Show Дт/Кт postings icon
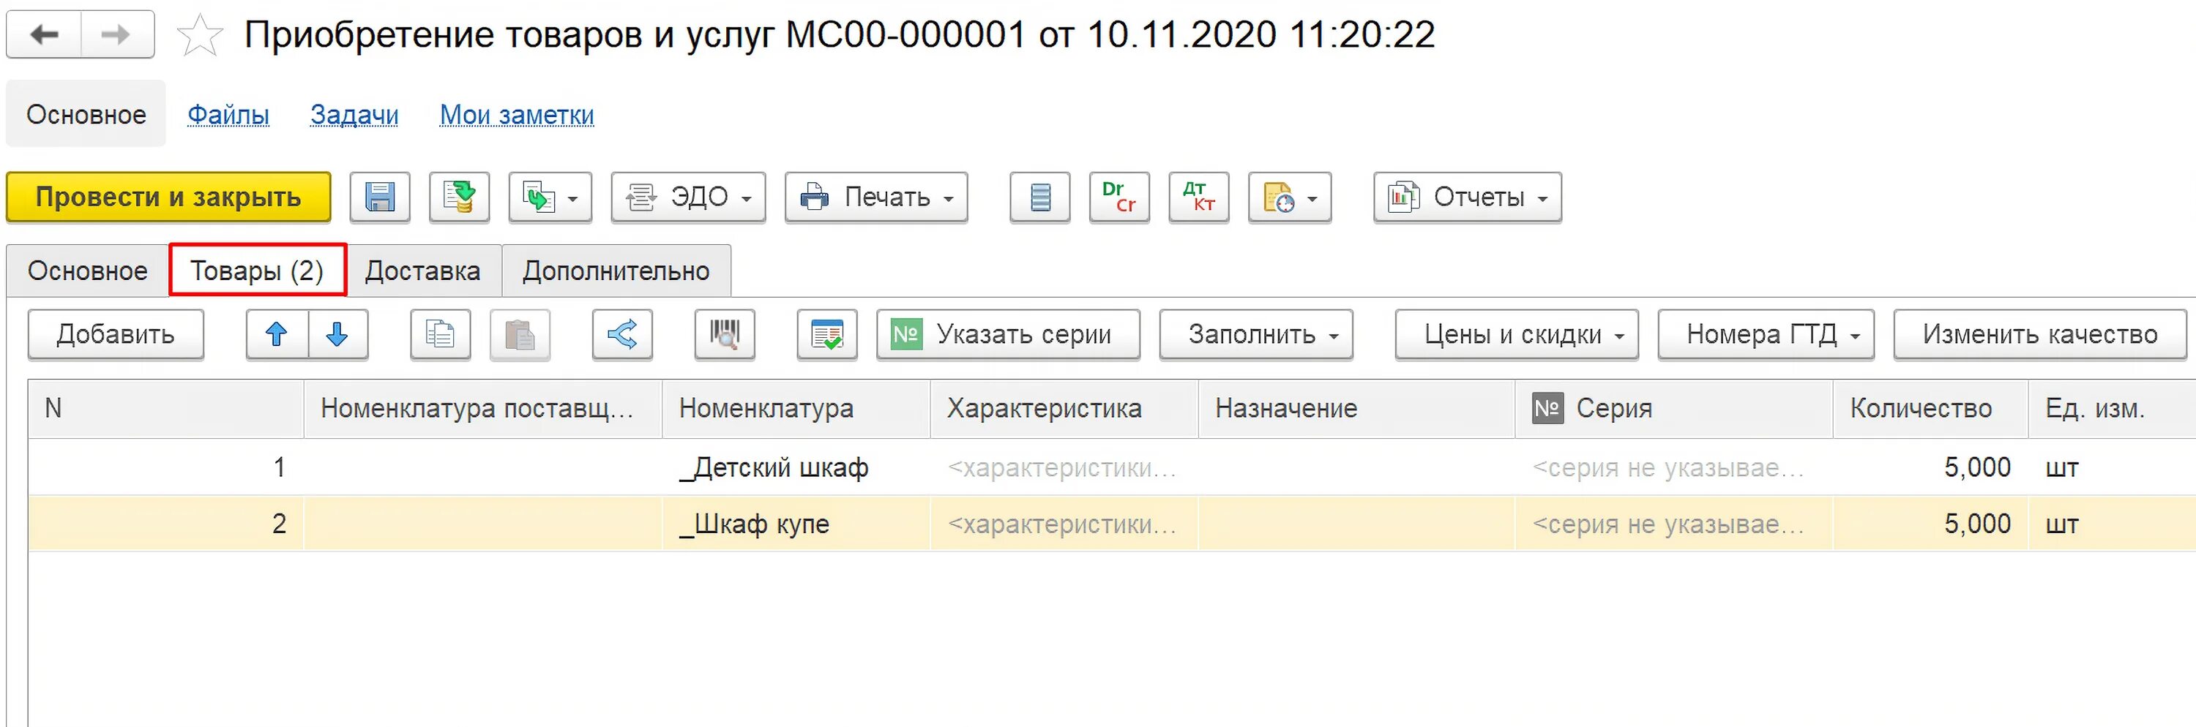Image resolution: width=2196 pixels, height=727 pixels. coord(1198,197)
